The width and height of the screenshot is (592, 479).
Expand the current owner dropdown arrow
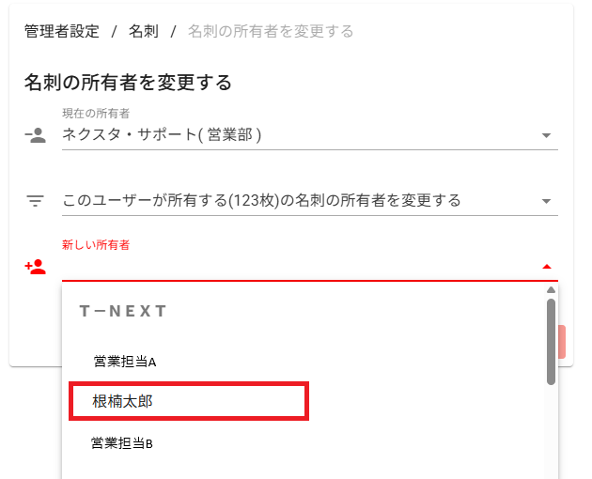pyautogui.click(x=546, y=136)
